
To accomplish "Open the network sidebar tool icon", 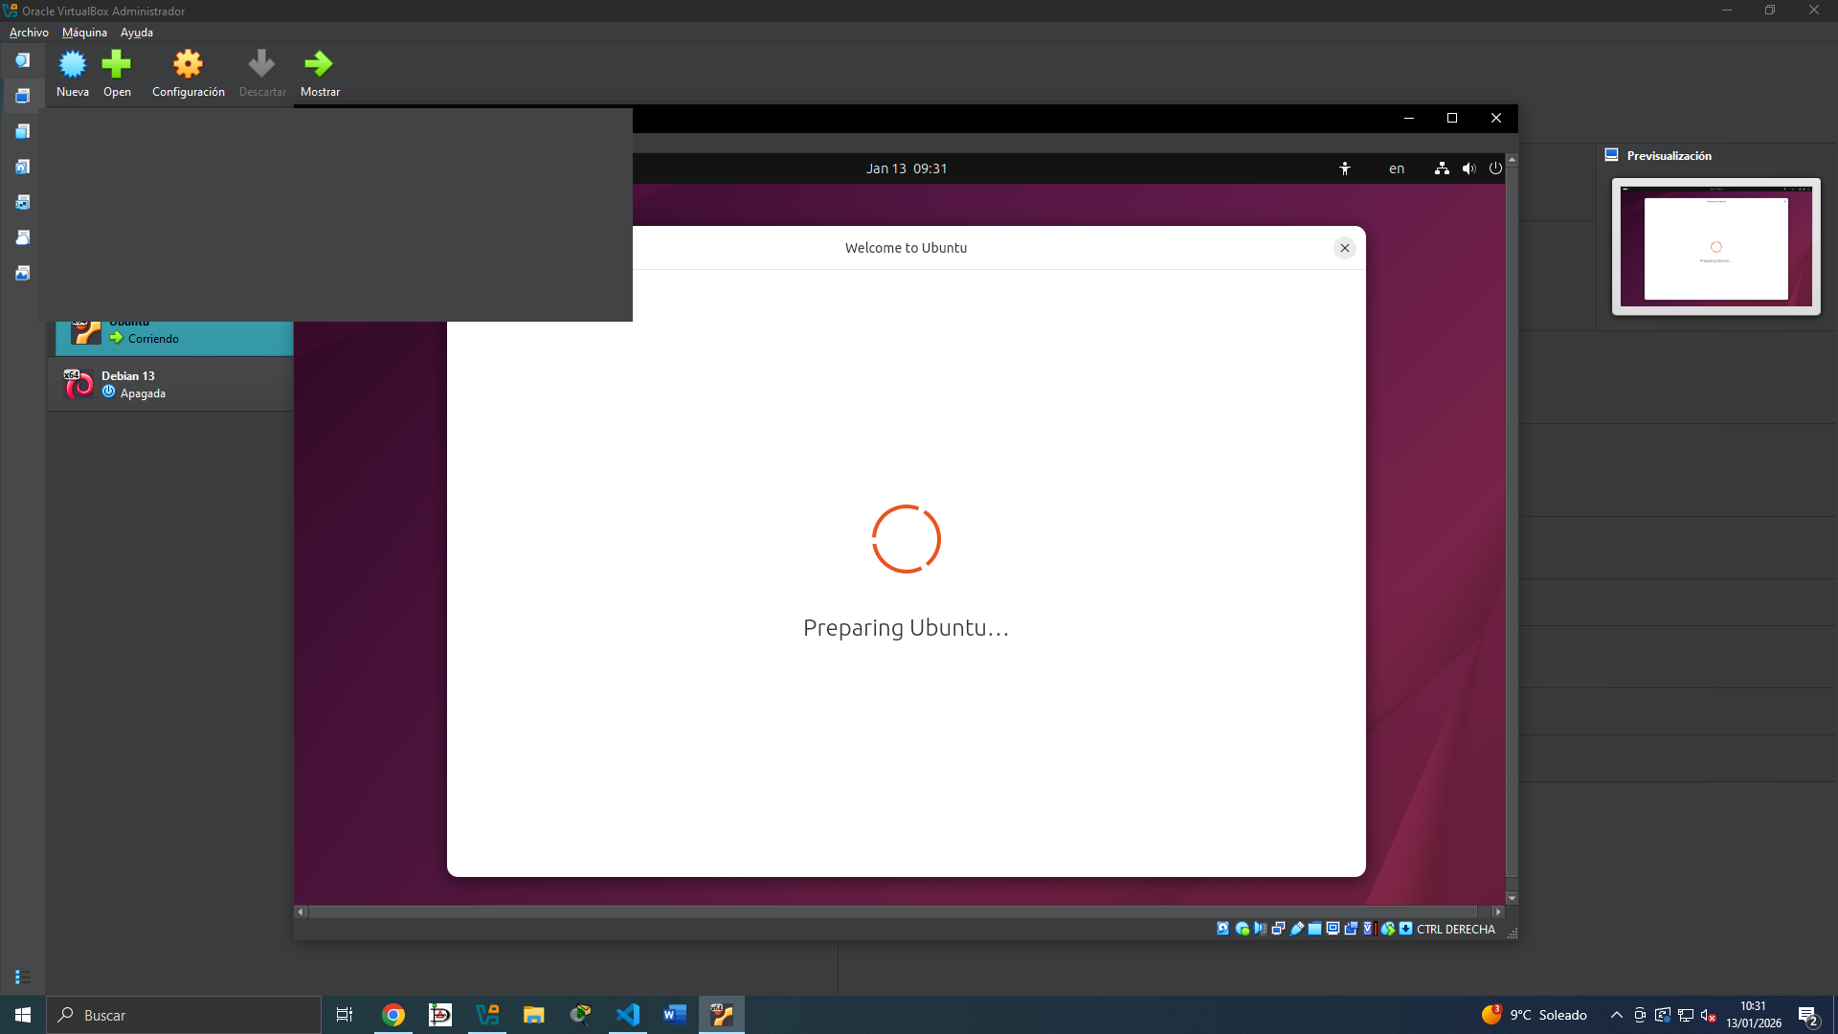I will 22,202.
